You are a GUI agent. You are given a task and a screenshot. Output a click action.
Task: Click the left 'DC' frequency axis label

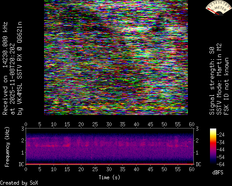coord(21,164)
